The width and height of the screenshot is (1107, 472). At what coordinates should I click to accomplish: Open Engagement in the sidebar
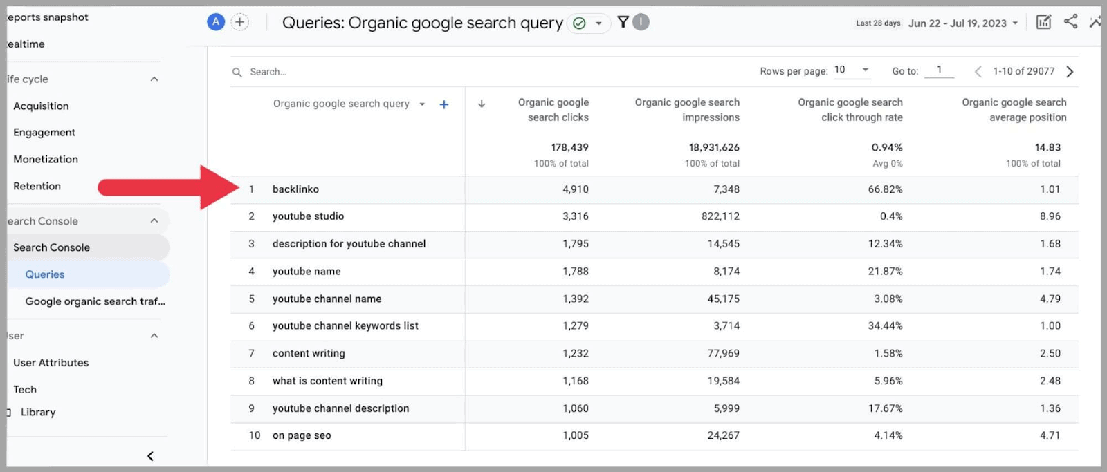pos(44,133)
